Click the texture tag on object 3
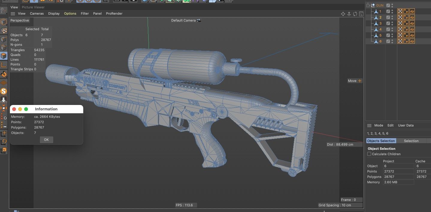 click(x=406, y=23)
